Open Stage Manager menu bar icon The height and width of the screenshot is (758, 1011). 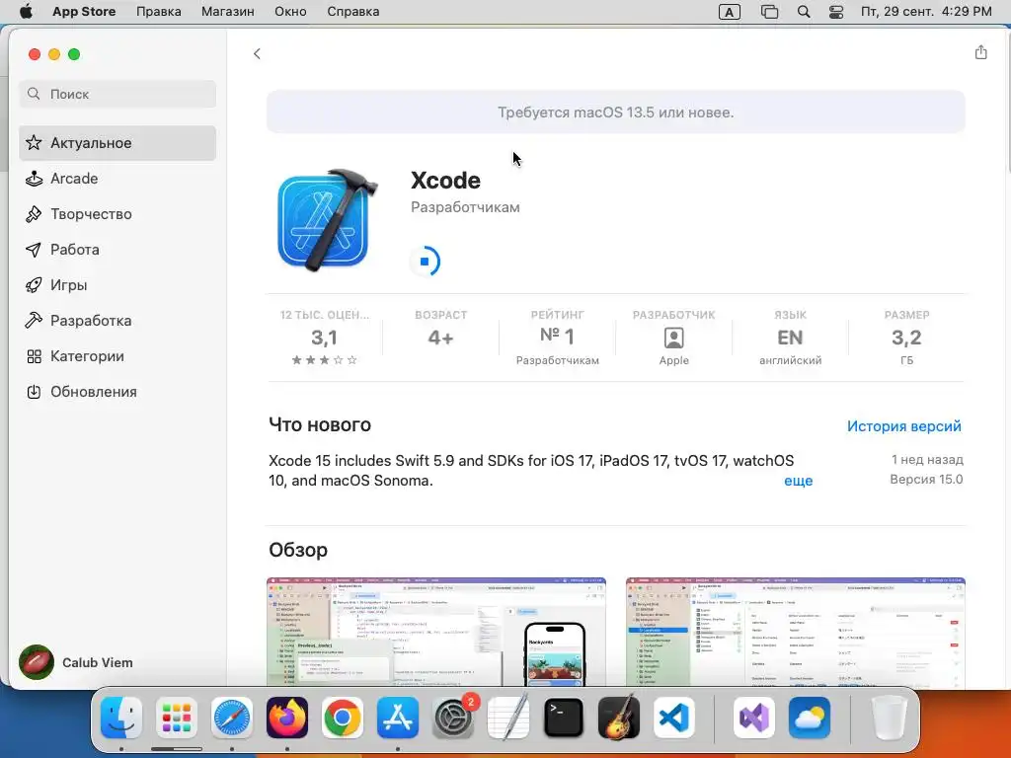[769, 12]
